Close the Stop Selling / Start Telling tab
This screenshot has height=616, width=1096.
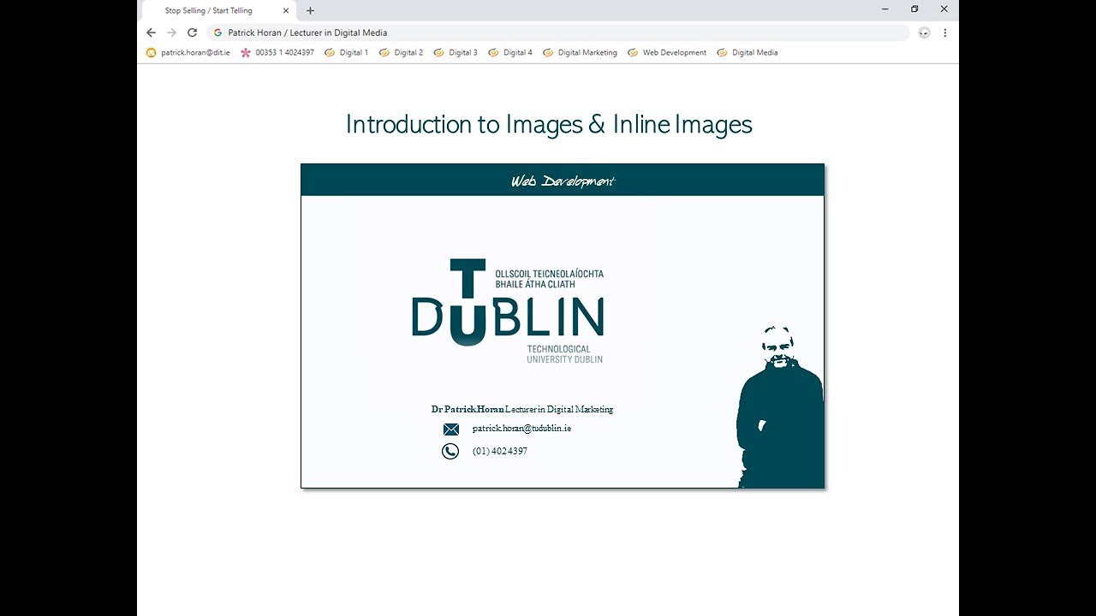(x=286, y=10)
